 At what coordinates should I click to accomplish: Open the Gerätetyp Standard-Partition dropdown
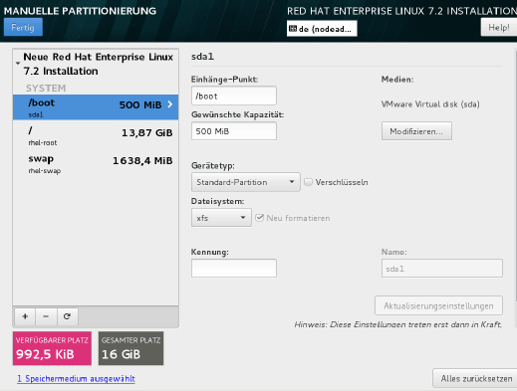pyautogui.click(x=246, y=182)
